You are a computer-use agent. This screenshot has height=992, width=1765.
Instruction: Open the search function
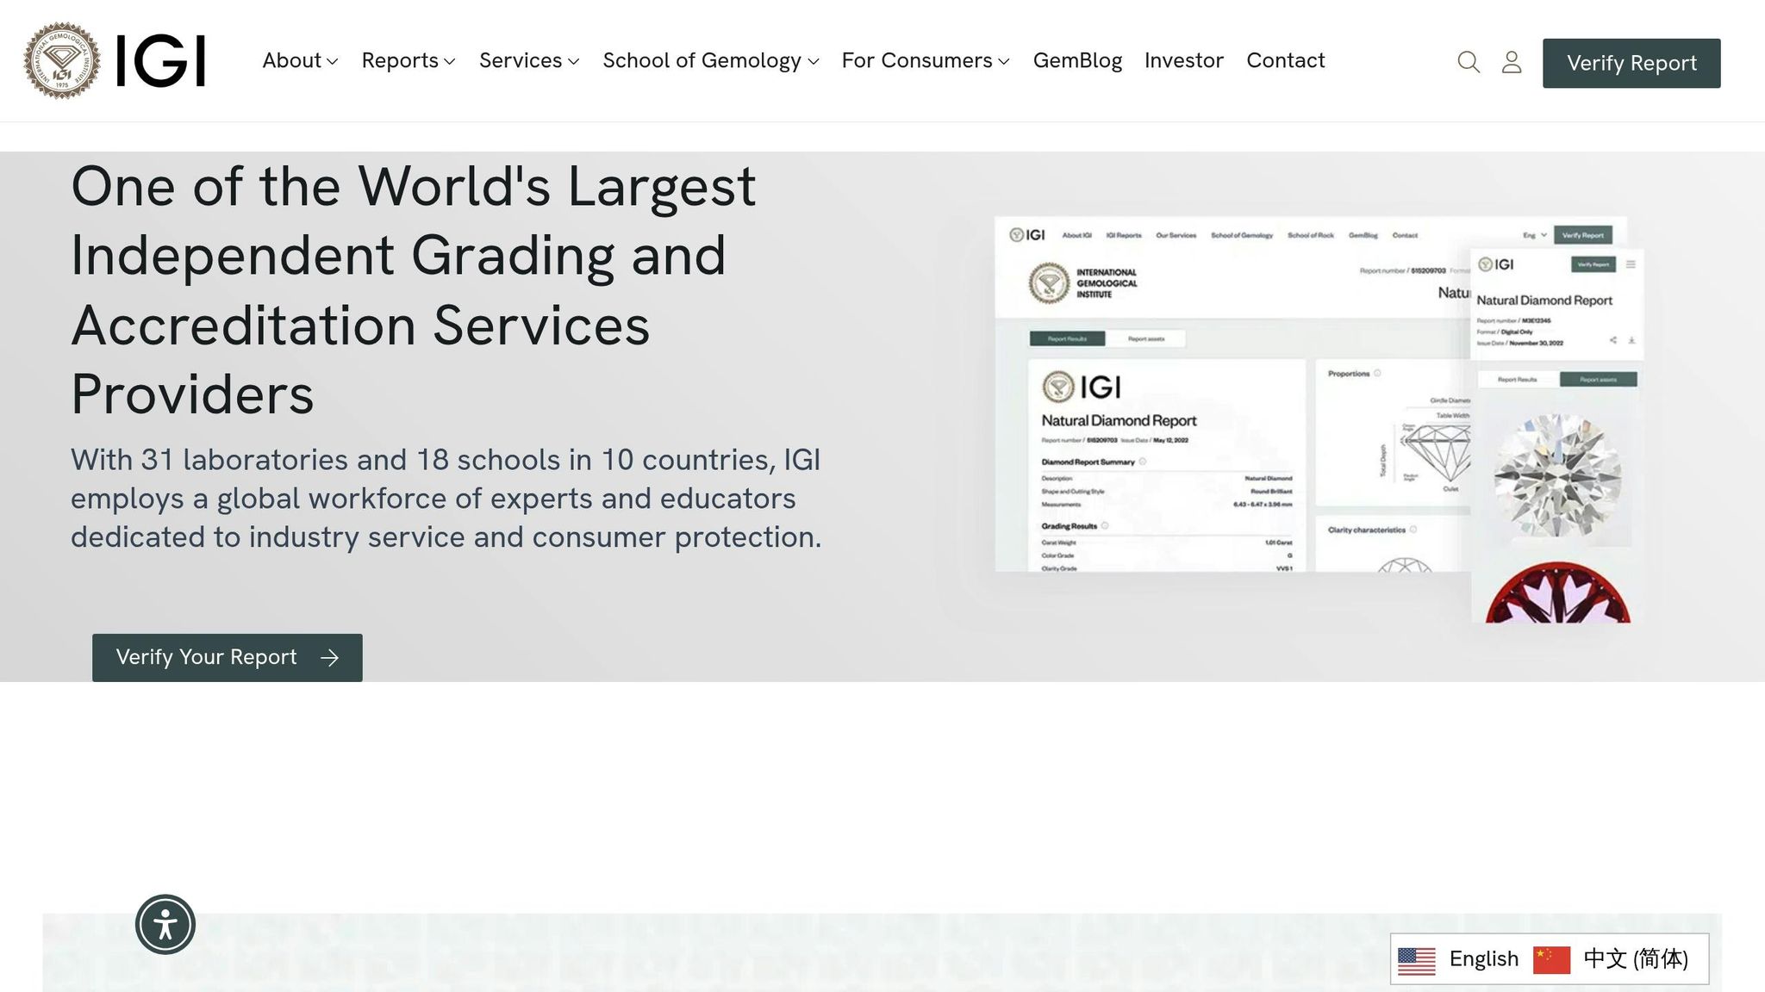point(1468,62)
